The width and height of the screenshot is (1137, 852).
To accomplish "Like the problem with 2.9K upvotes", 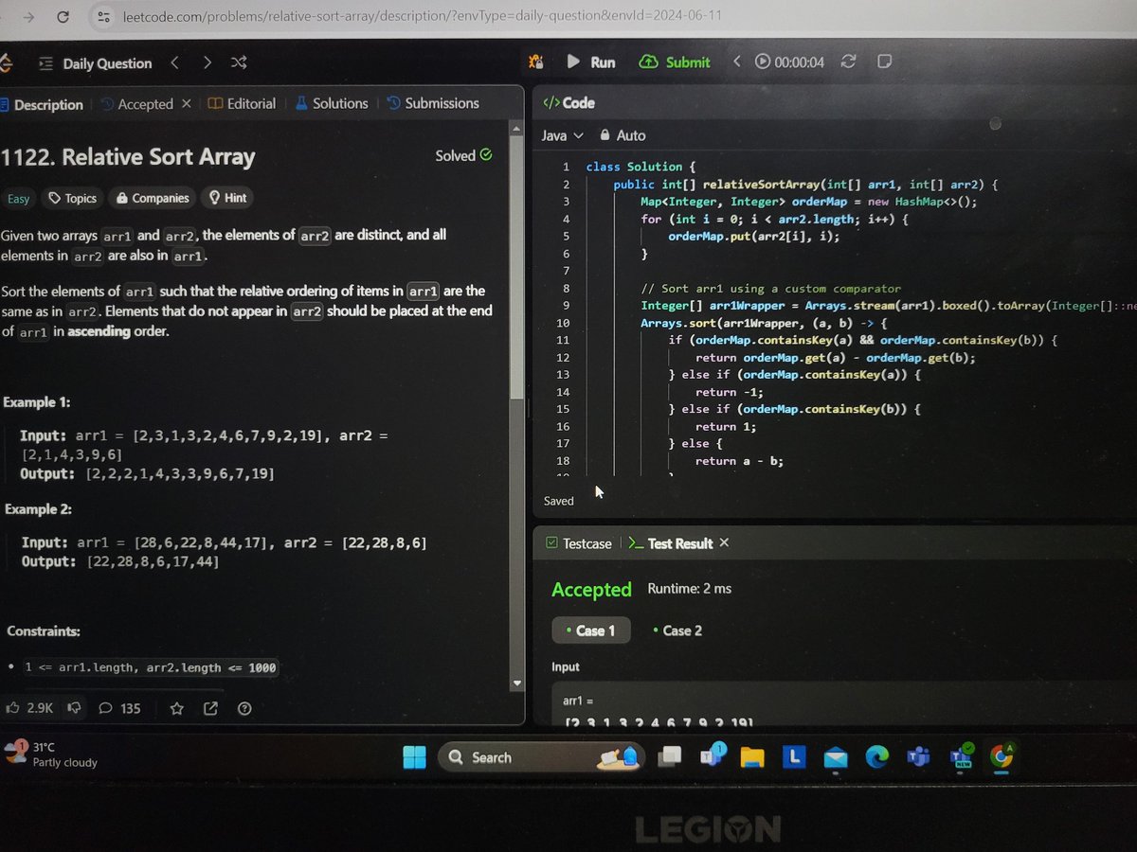I will 29,707.
